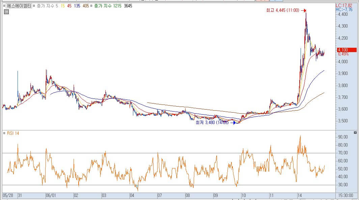This screenshot has width=359, height=200.
Task: Click the 4,400 price axis label
Action: tap(343, 14)
